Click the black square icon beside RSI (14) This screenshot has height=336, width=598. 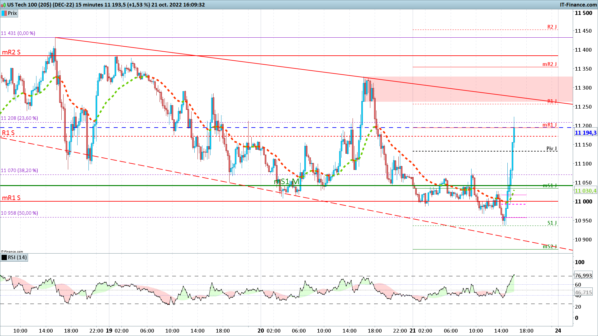pos(4,257)
